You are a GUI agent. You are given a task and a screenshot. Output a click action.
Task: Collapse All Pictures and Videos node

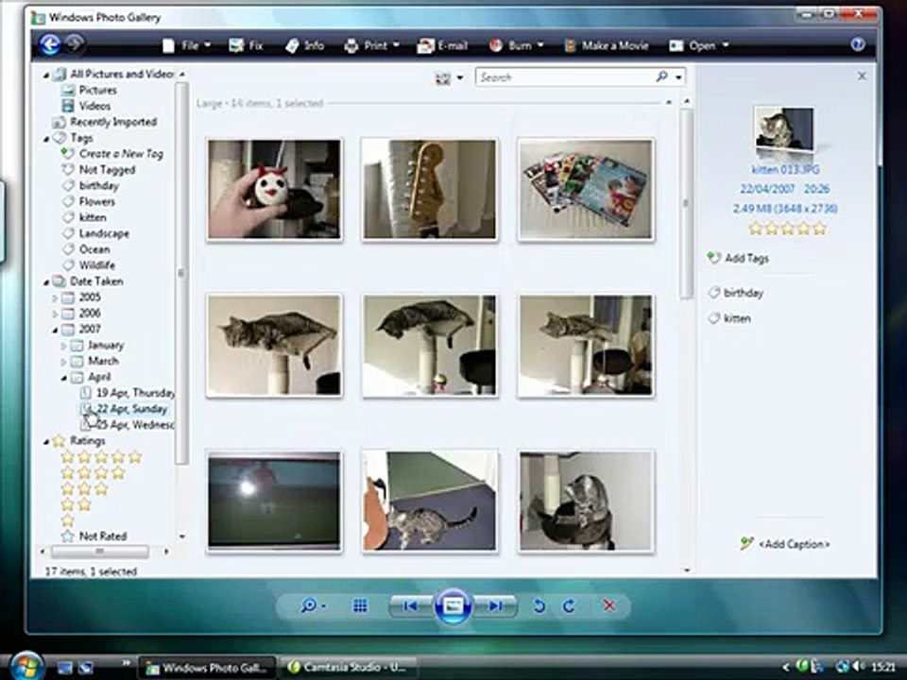46,75
